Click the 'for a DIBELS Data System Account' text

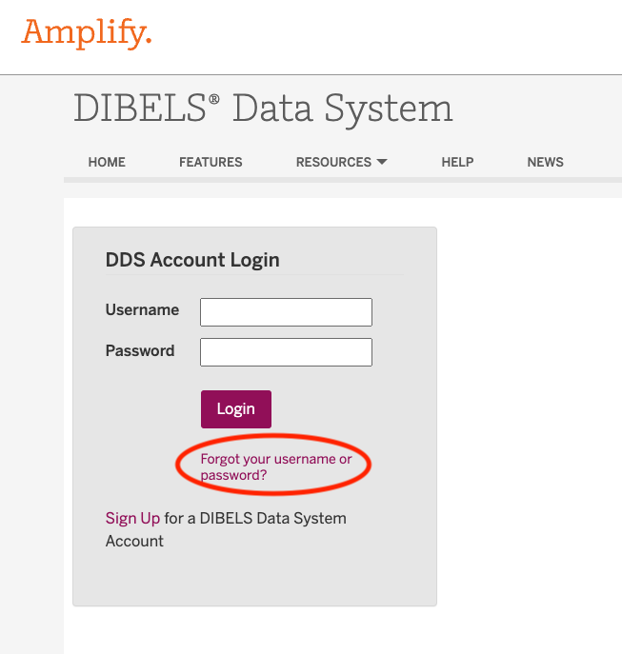[254, 519]
